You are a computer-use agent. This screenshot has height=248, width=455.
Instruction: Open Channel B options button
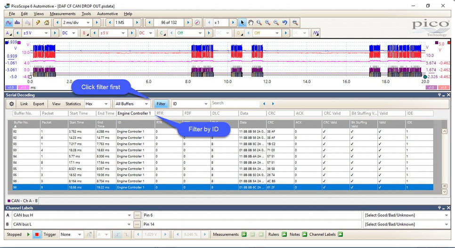coord(85,33)
